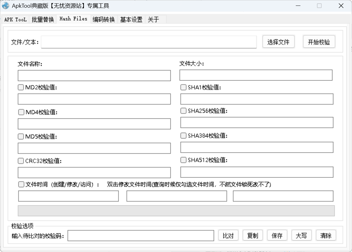Click the gray hashing progress bar
Screen dimensions: 352x252
(176, 211)
